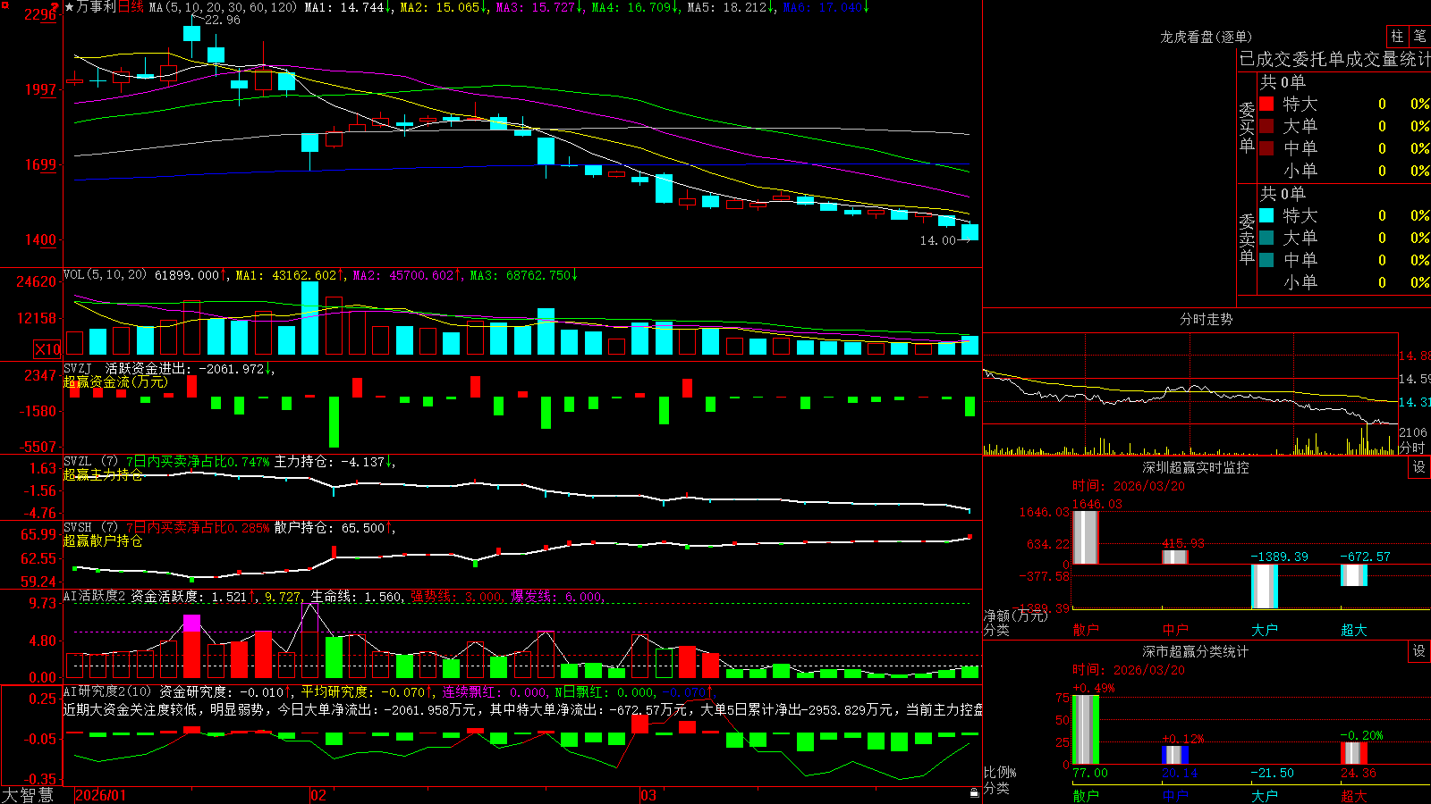Screen dimensions: 1431x804
Task: Click the 02 month marker on timeline
Action: click(x=318, y=795)
